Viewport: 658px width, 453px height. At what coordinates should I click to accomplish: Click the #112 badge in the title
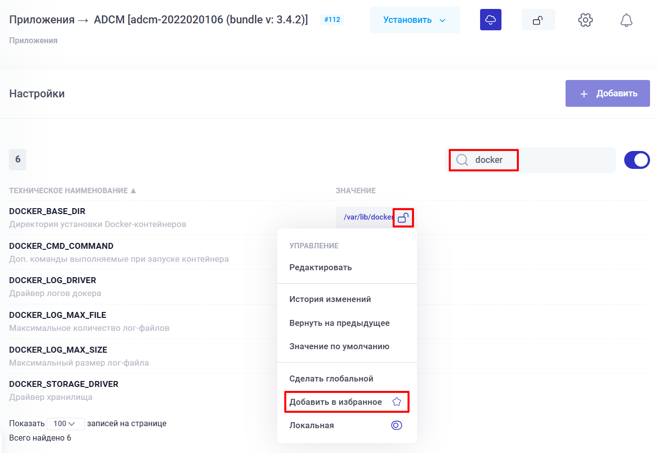pyautogui.click(x=332, y=20)
